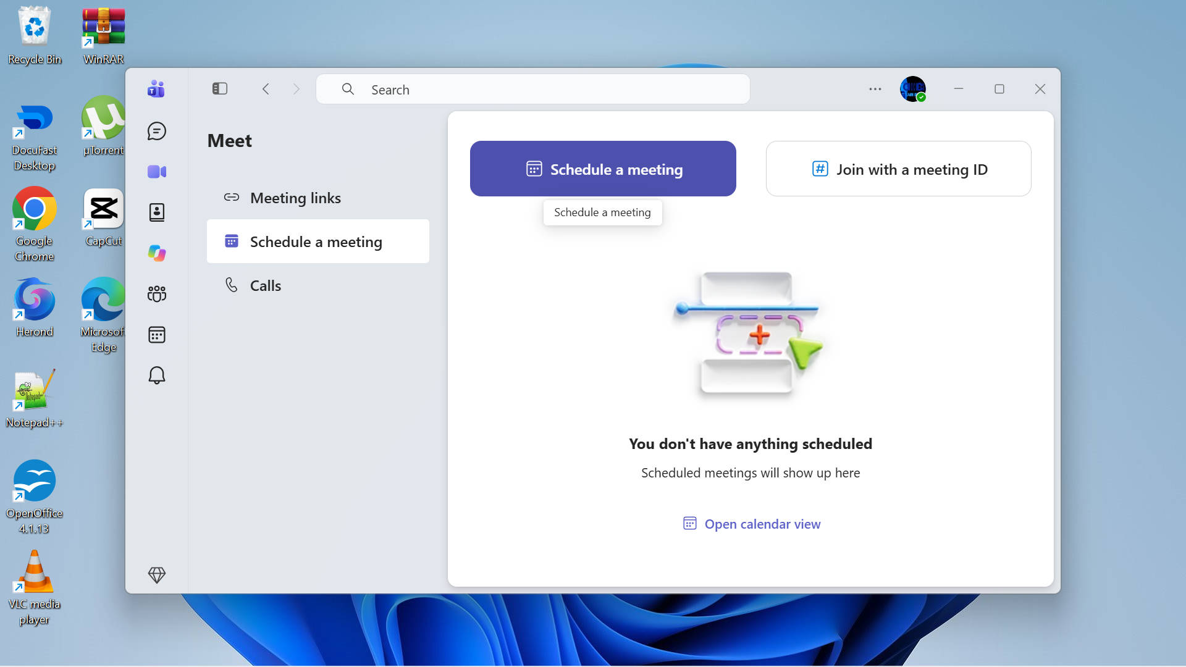1186x667 pixels.
Task: Select Meeting links in Meet pane
Action: pyautogui.click(x=318, y=198)
